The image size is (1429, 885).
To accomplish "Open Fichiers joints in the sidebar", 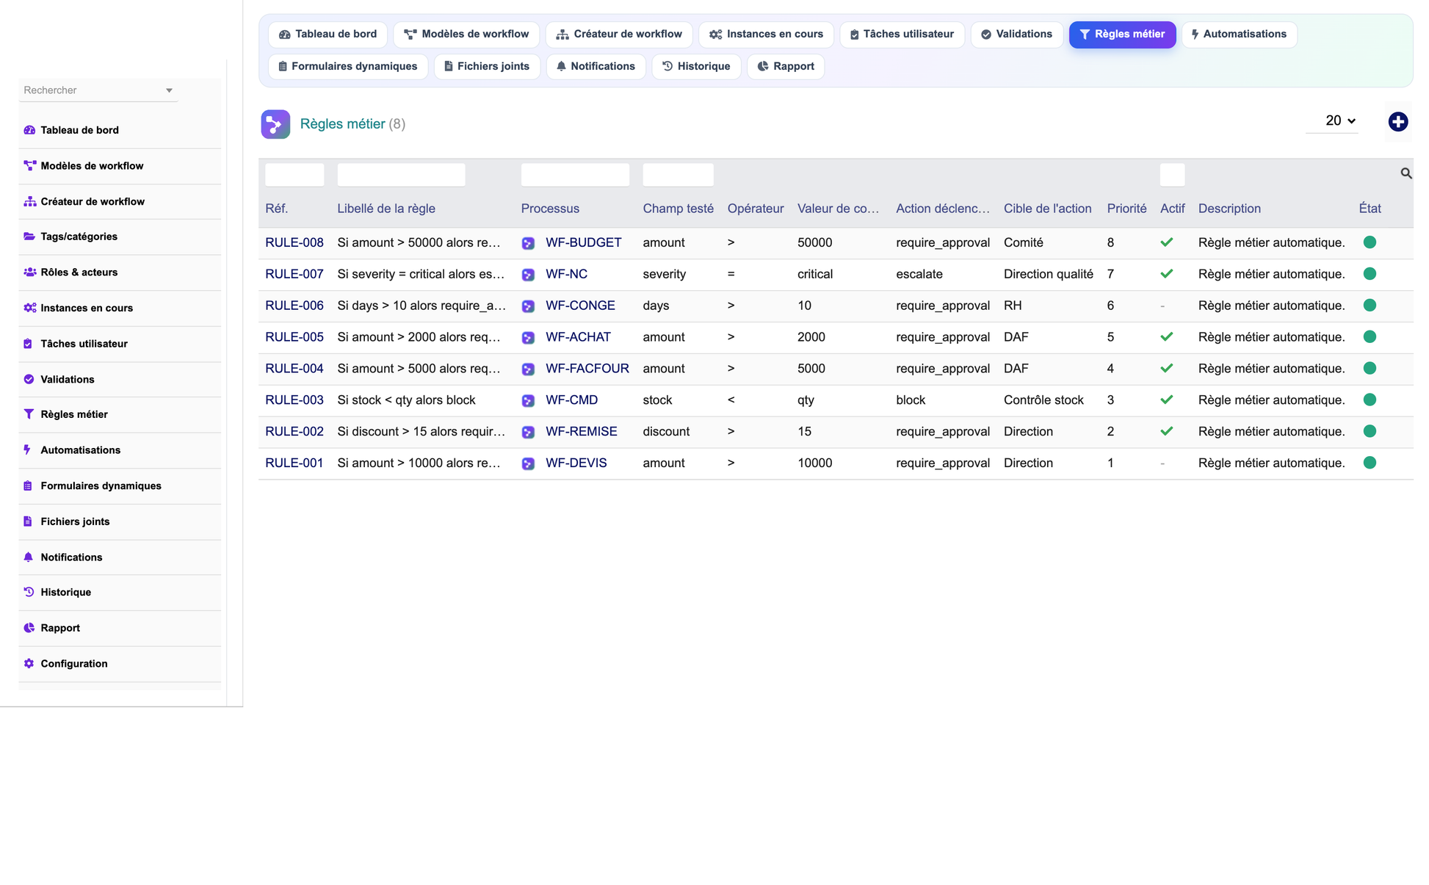I will click(120, 521).
